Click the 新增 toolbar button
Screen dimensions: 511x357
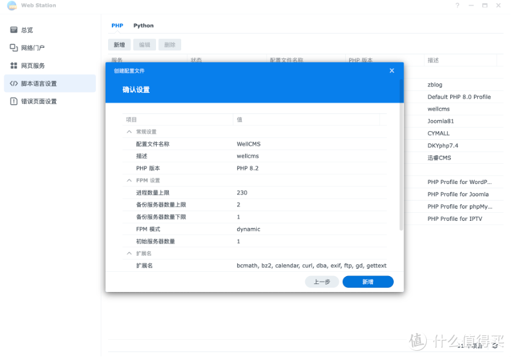coord(119,45)
